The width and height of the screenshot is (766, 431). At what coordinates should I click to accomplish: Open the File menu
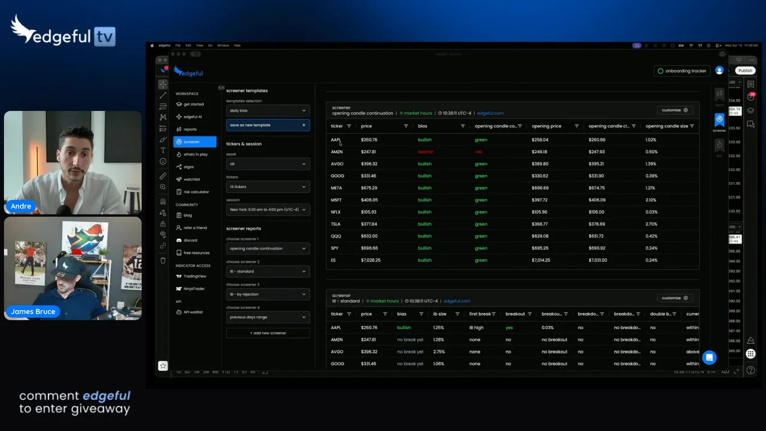pyautogui.click(x=178, y=45)
